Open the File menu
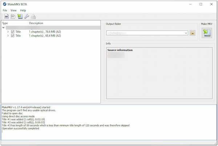 point(5,11)
